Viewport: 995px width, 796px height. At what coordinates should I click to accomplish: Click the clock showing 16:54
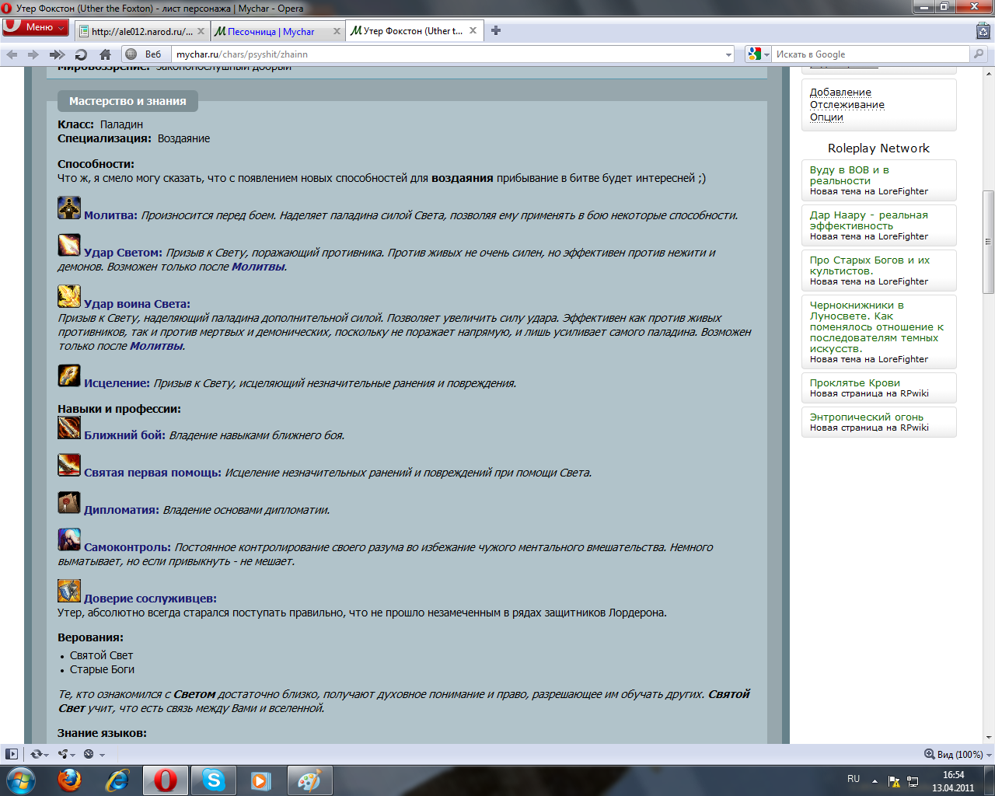point(953,775)
